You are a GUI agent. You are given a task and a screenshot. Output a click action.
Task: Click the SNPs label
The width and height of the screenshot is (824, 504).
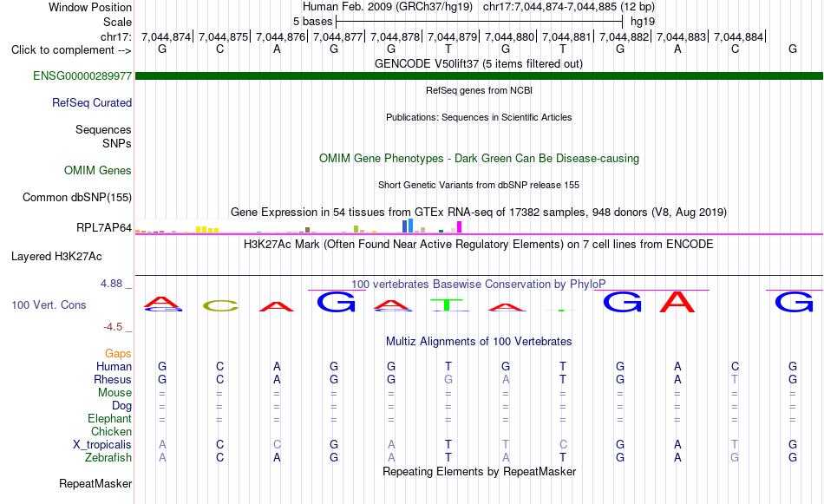pos(117,143)
